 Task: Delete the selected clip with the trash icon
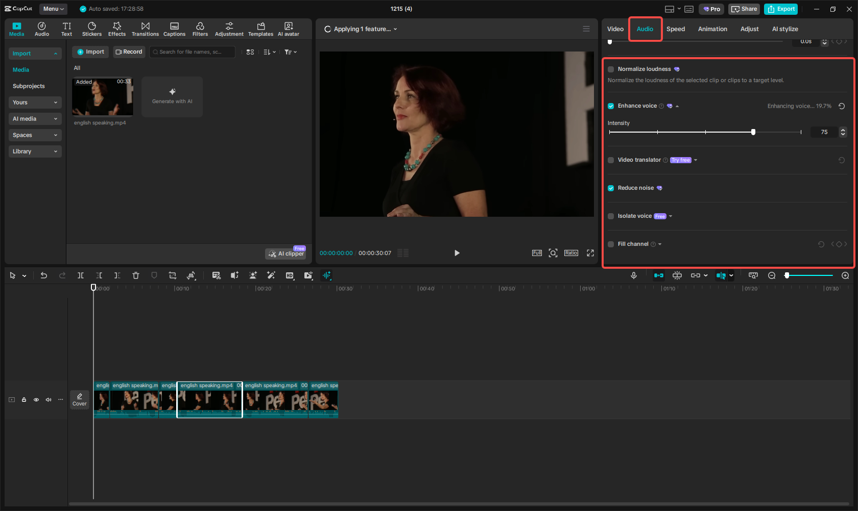(x=136, y=275)
